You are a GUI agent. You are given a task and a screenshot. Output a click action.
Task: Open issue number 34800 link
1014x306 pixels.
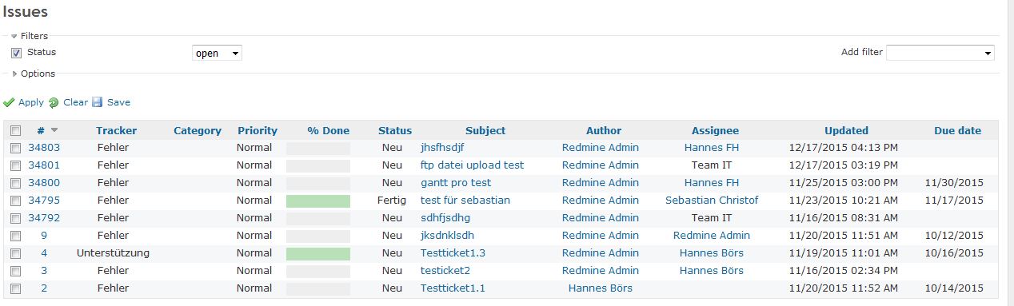[44, 183]
